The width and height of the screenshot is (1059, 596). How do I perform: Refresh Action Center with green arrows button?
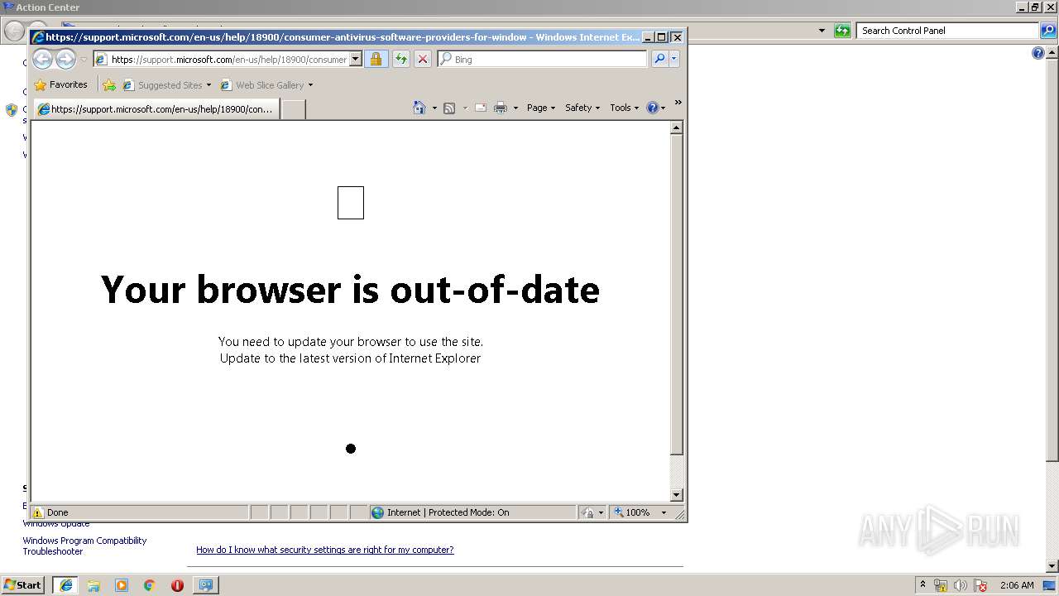[842, 31]
